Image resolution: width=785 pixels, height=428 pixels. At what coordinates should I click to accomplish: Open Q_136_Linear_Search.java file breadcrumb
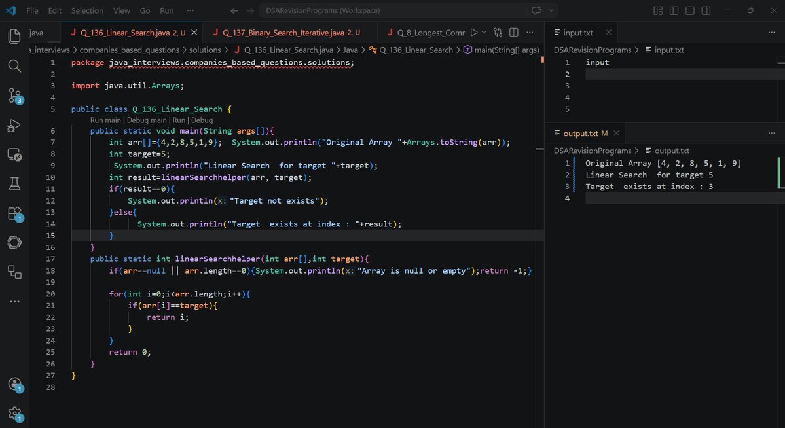284,50
